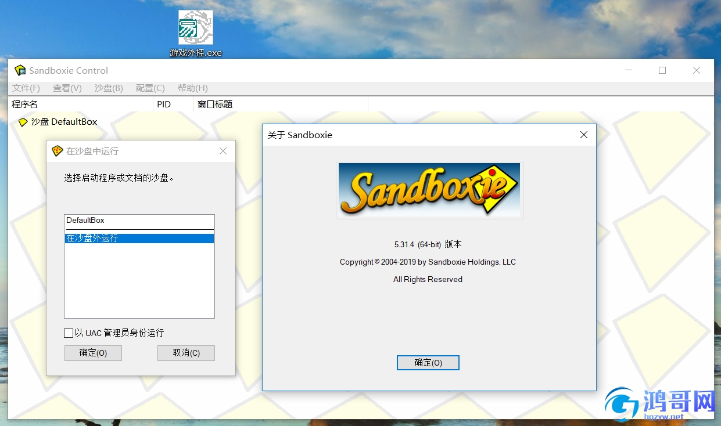
Task: Open the 沙盘(B) menu
Action: click(109, 88)
